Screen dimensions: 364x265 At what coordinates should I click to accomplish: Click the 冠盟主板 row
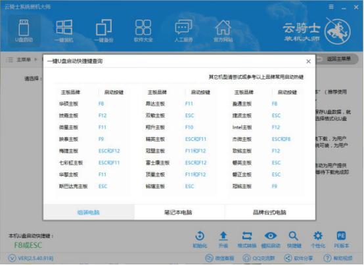[179, 151]
